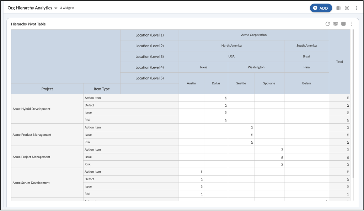Open Spokane count for Acme Project Management Risk

(x=282, y=165)
